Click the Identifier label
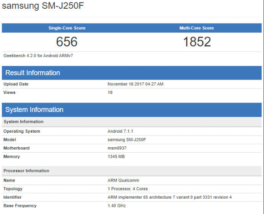Image resolution: width=264 pixels, height=214 pixels. coord(12,197)
